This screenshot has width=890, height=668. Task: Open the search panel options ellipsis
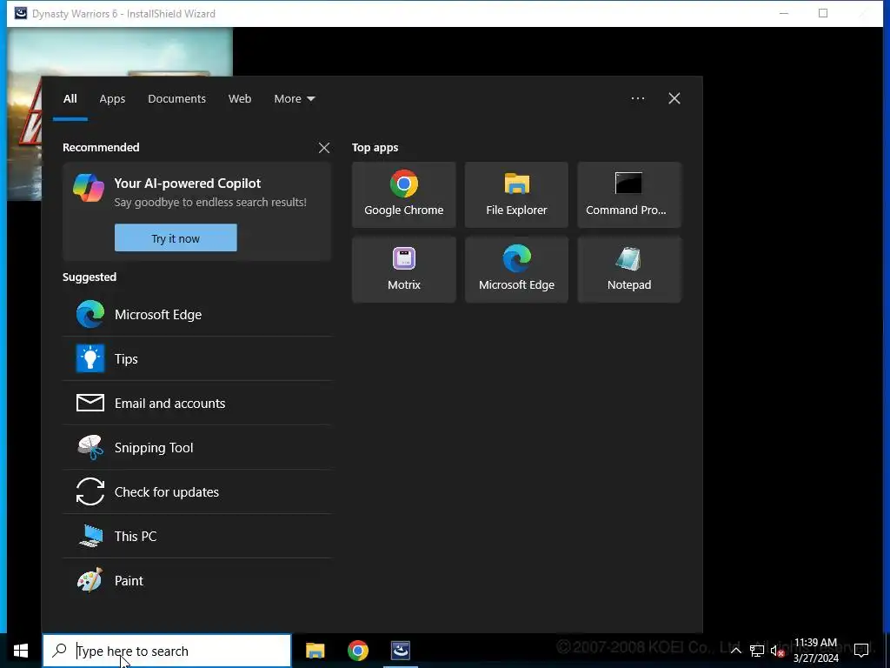coord(637,98)
